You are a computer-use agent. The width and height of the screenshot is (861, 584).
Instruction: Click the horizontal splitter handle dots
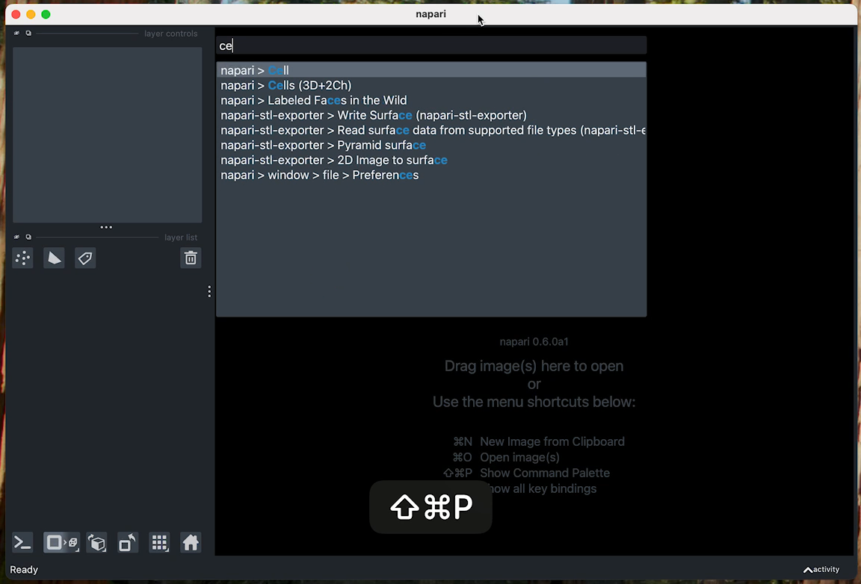pyautogui.click(x=106, y=227)
